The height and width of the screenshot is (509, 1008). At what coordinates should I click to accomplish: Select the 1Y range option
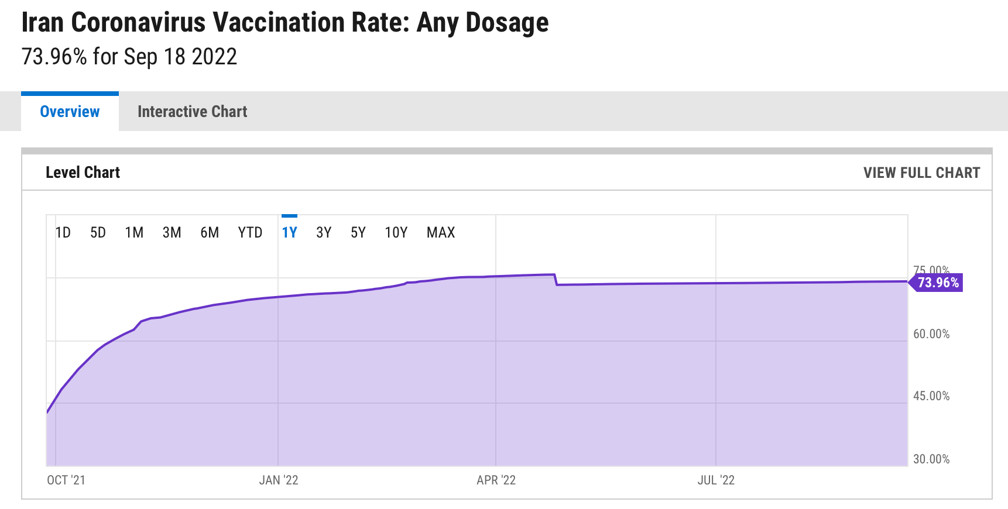click(289, 233)
